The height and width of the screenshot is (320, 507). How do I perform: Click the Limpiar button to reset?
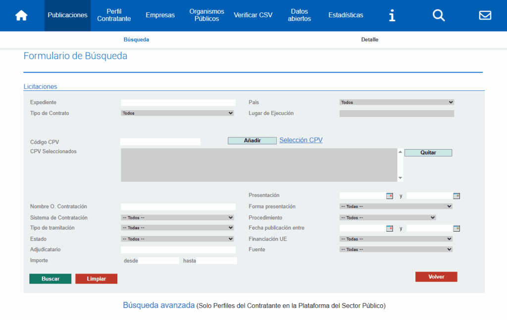pos(96,279)
